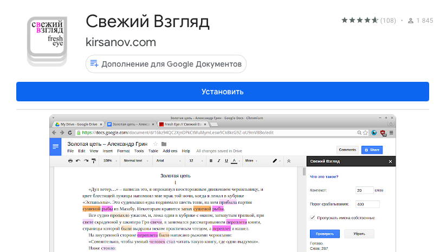This screenshot has width=440, height=252.
Task: Click the Undo icon in Docs toolbar
Action: coord(78,161)
